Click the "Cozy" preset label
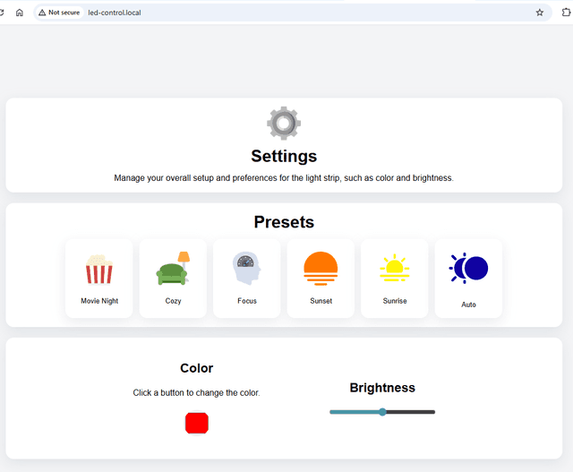This screenshot has width=573, height=472. pos(173,301)
